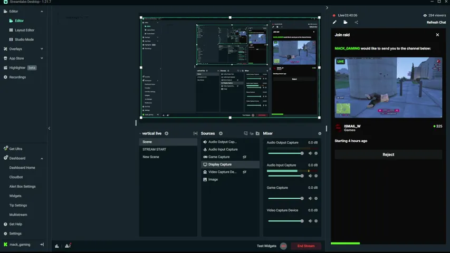This screenshot has height=253, width=450.
Task: Open Mixer settings gear
Action: [320, 133]
